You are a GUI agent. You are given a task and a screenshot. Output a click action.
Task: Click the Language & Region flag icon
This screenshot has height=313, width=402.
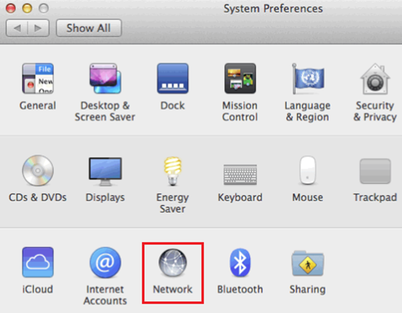coord(307,79)
